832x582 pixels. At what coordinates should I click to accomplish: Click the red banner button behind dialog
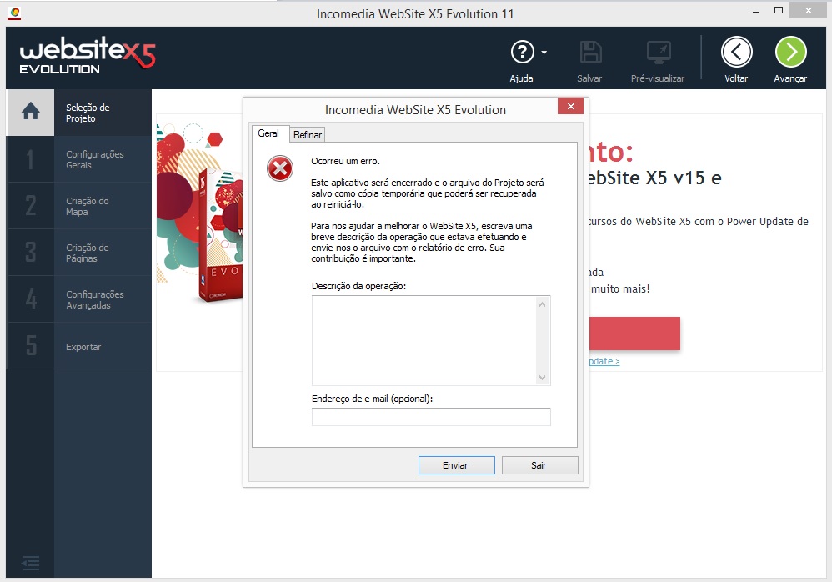(634, 334)
